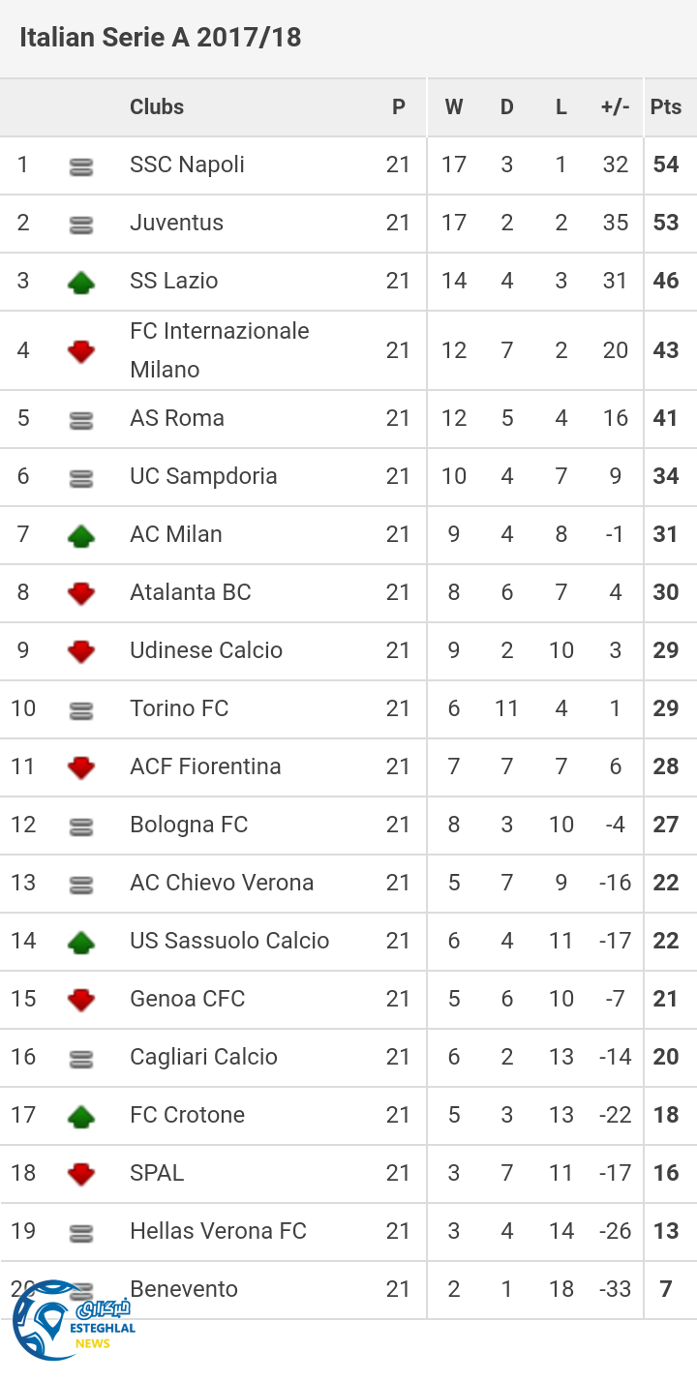Sort table by the Pts column header
Image resolution: width=697 pixels, height=1382 pixels.
[x=666, y=107]
